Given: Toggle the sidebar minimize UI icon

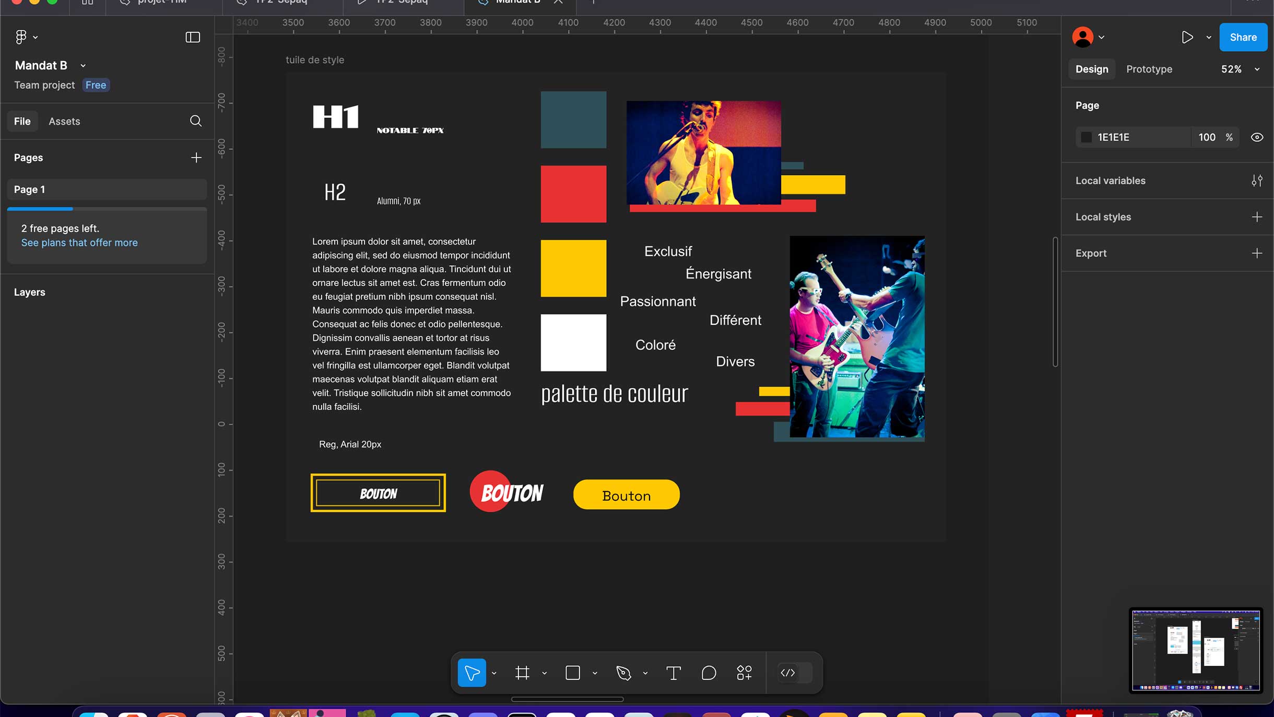Looking at the screenshot, I should tap(193, 37).
